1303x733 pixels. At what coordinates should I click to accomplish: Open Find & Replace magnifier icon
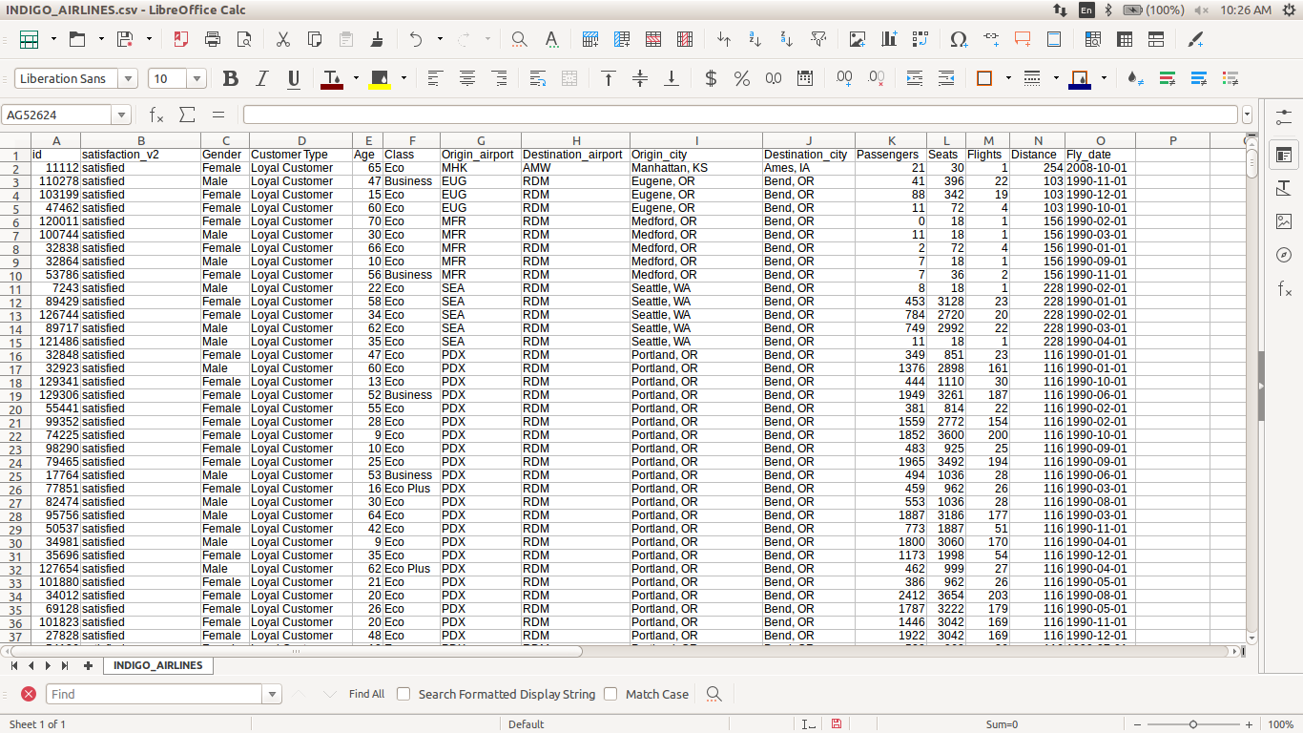pos(519,39)
